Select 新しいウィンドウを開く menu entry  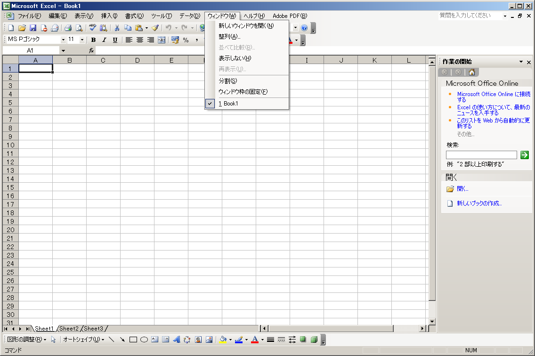tap(246, 26)
